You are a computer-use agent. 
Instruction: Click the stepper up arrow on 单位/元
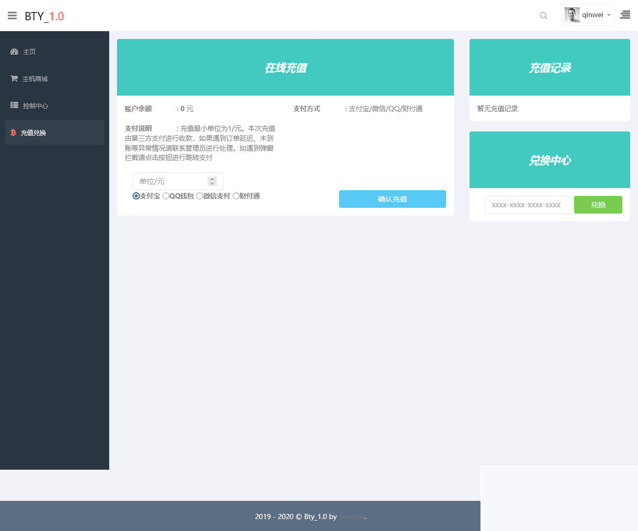(x=212, y=179)
